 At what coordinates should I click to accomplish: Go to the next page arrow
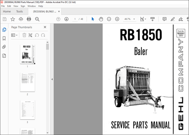(x=66, y=19)
